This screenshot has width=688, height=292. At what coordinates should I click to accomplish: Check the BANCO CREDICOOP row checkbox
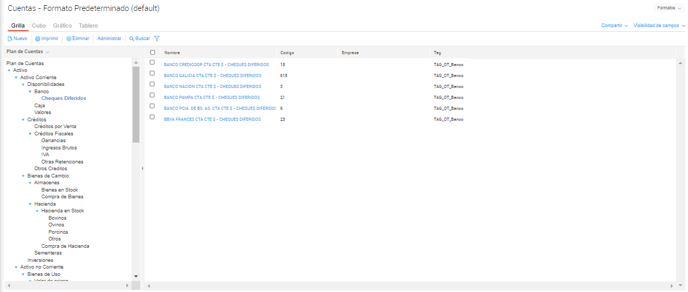(152, 62)
